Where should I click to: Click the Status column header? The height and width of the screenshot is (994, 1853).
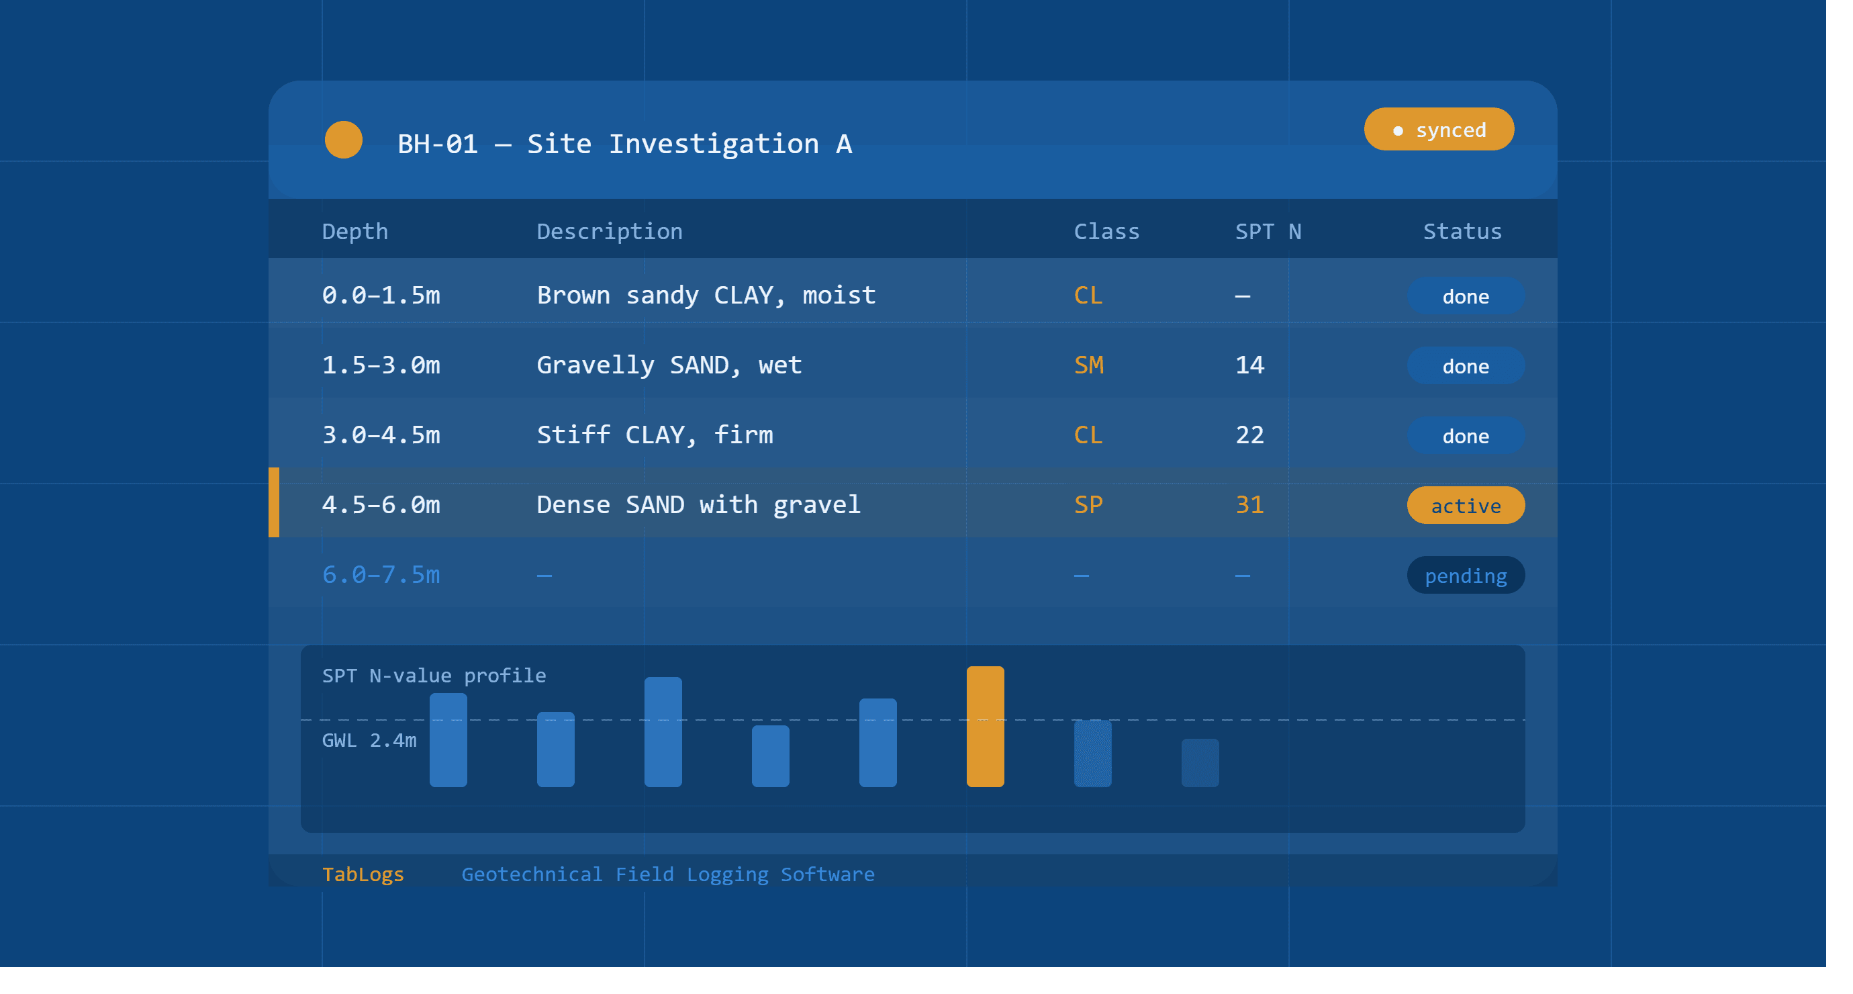click(x=1462, y=231)
